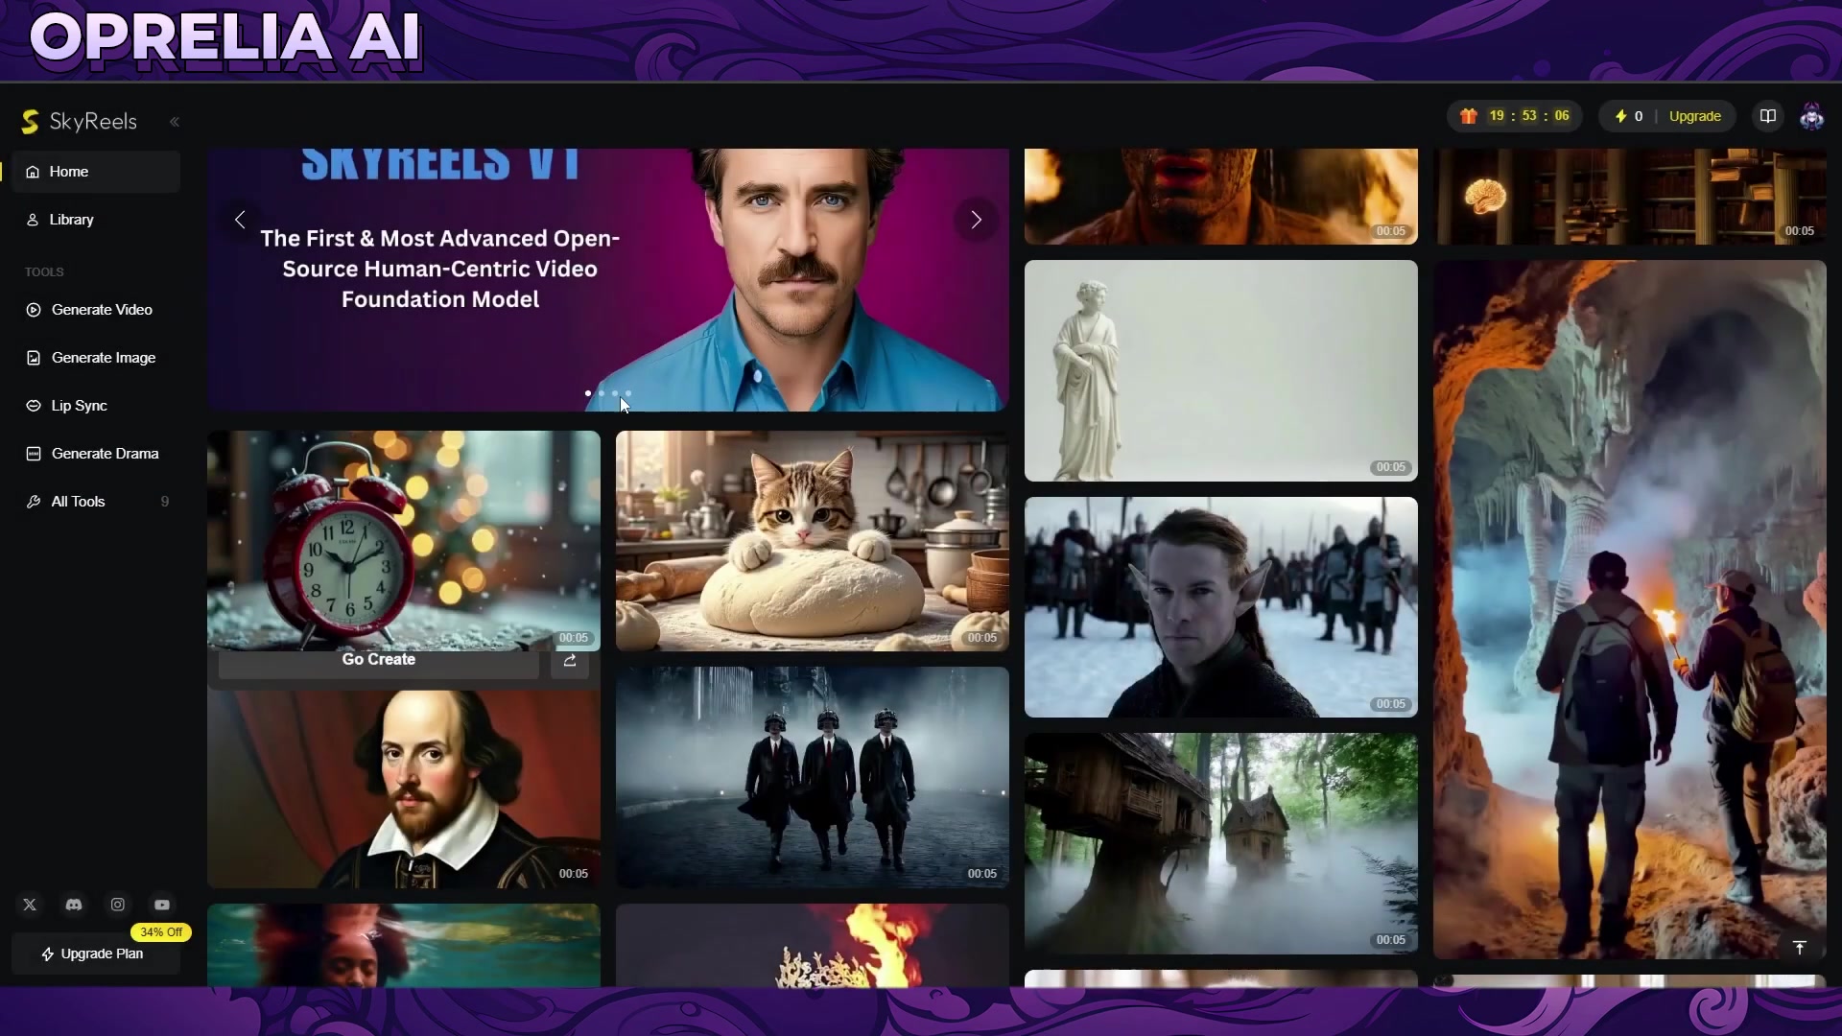Viewport: 1842px width, 1036px height.
Task: Open the YouTube social link
Action: (x=162, y=905)
